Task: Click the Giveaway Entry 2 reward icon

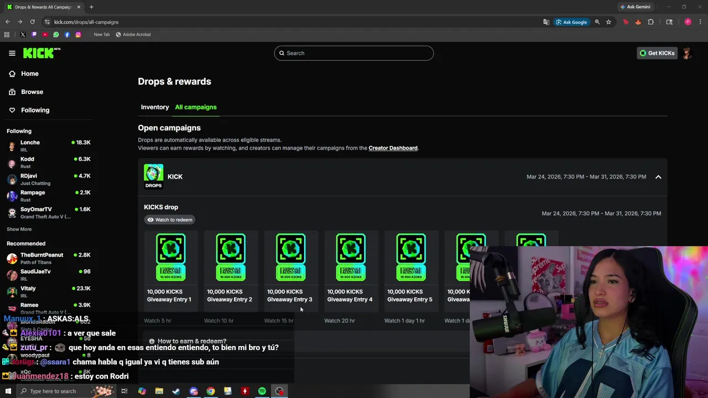Action: pyautogui.click(x=231, y=257)
